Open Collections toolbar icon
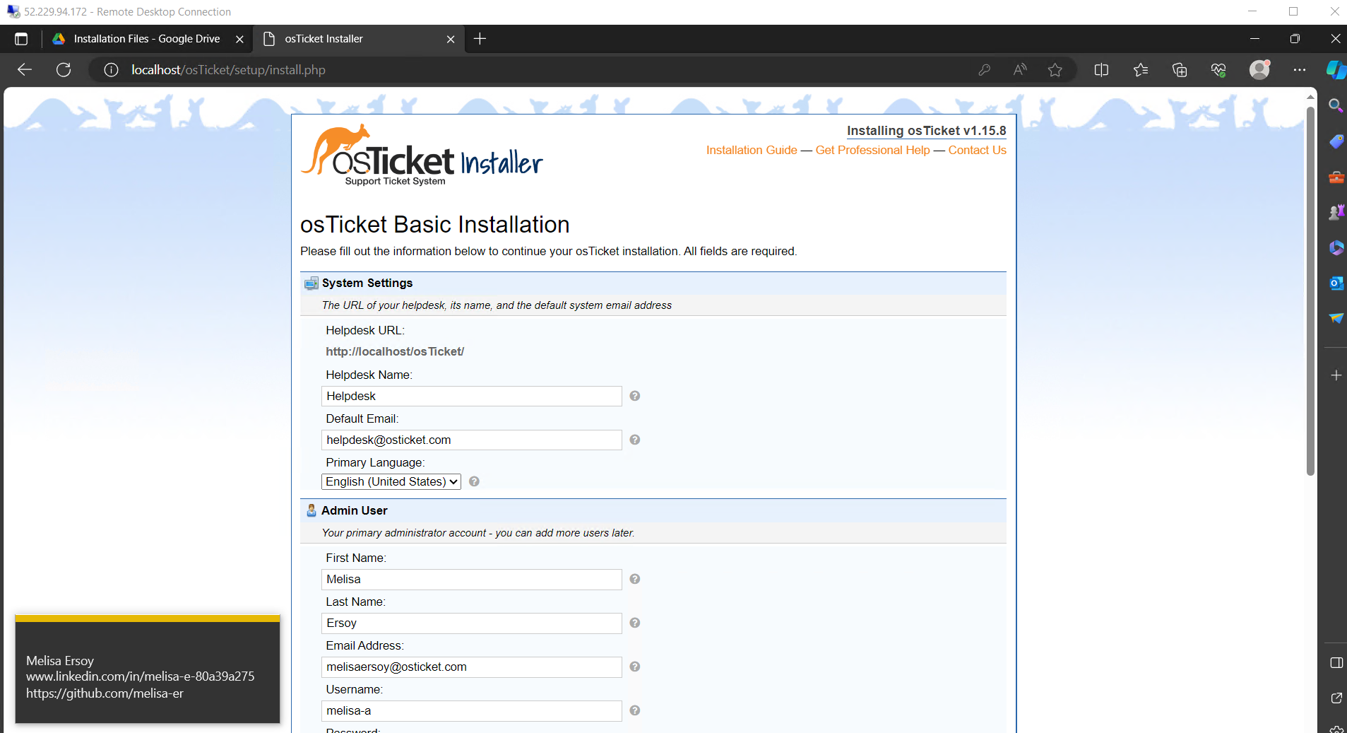1347x733 pixels. [1179, 70]
